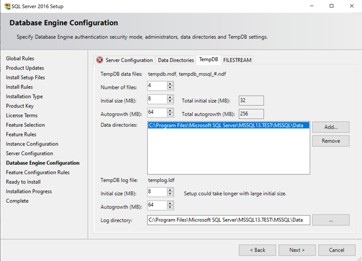Open the FILESTREAM tab
Image resolution: width=362 pixels, height=261 pixels.
click(x=237, y=60)
